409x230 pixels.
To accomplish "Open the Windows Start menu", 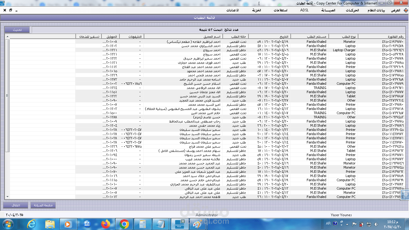I will point(7,224).
